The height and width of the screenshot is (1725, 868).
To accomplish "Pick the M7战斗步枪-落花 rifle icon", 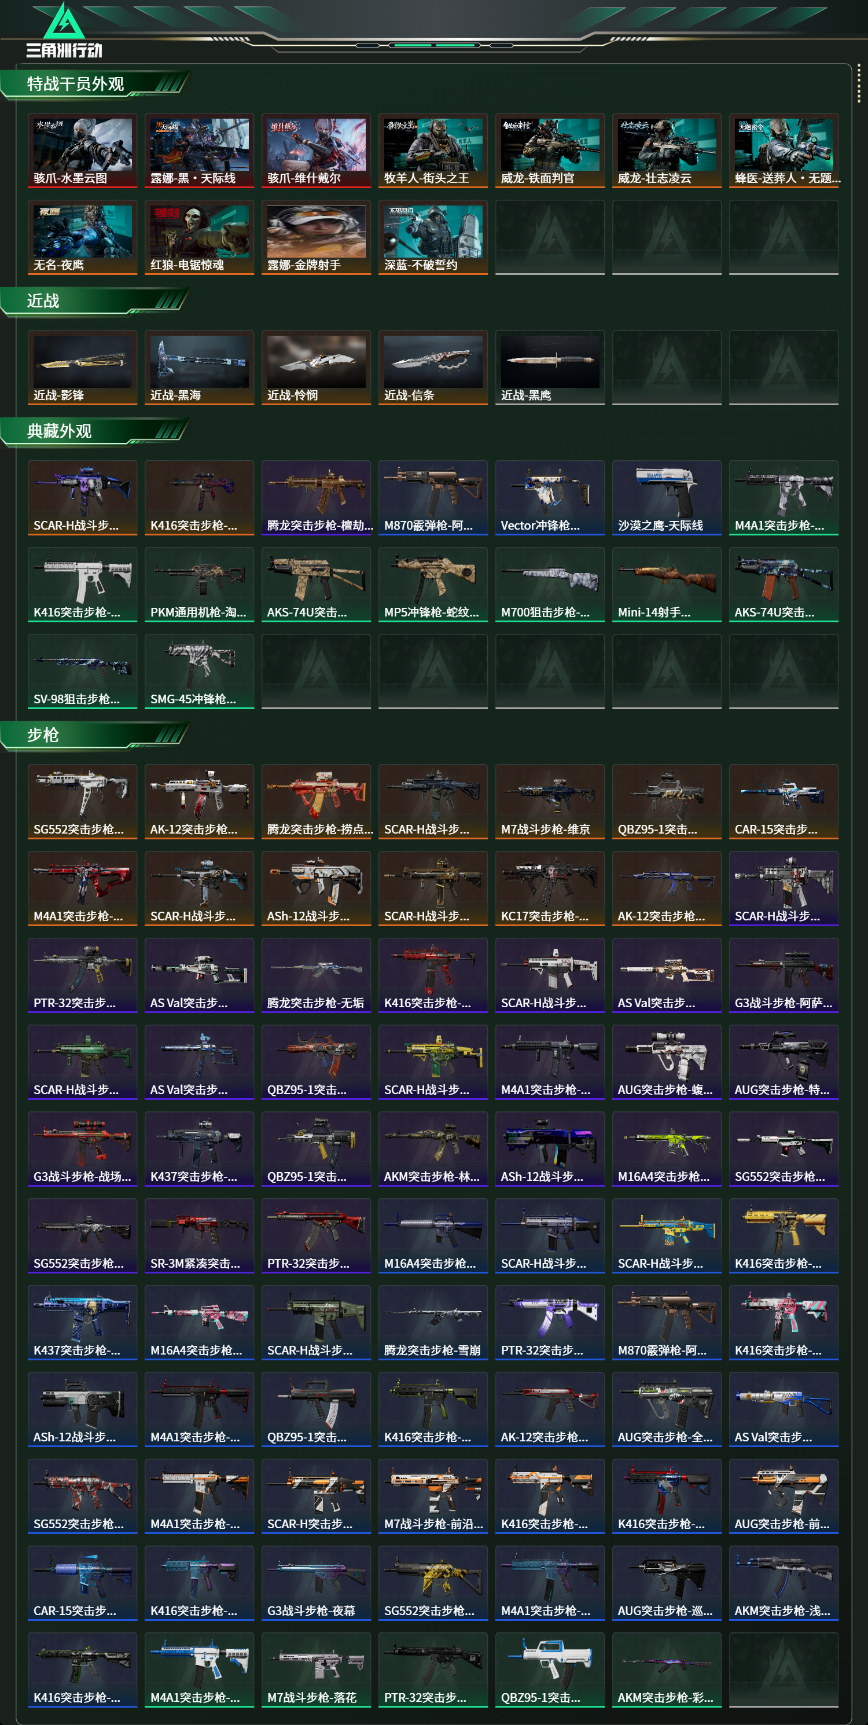I will click(316, 1669).
